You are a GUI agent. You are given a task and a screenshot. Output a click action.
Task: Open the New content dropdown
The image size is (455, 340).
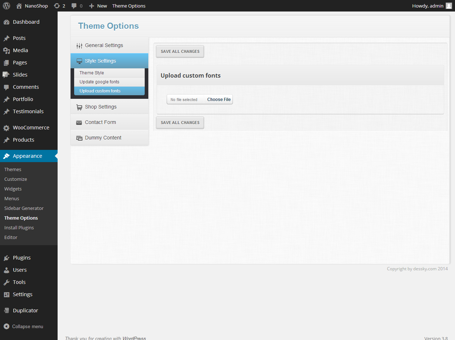pyautogui.click(x=98, y=6)
